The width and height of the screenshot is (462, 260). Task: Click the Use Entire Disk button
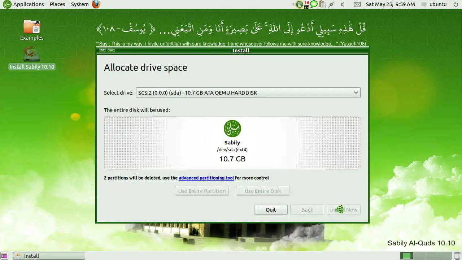coord(263,191)
